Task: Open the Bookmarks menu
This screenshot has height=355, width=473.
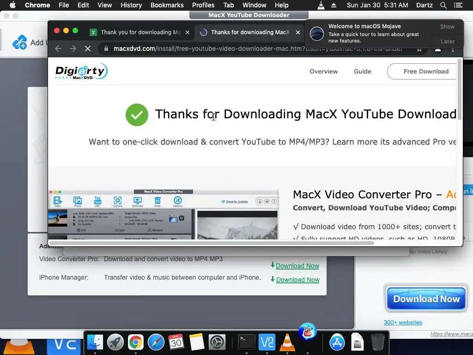Action: tap(167, 5)
